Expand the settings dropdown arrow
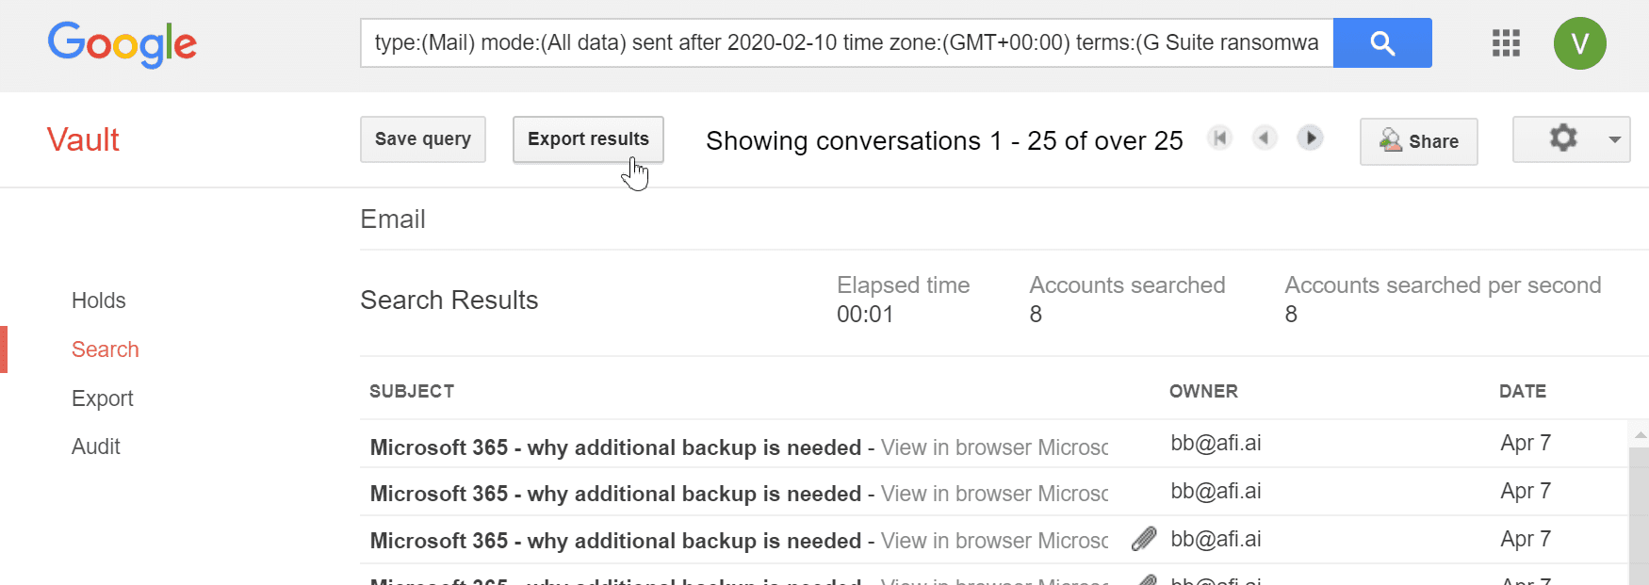Image resolution: width=1649 pixels, height=585 pixels. tap(1614, 139)
